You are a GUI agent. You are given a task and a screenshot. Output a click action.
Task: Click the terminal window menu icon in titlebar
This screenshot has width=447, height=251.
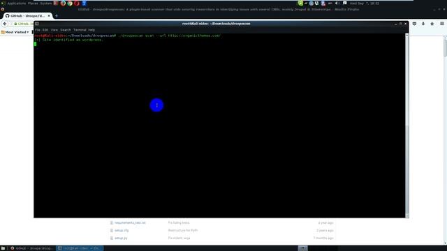tap(37, 24)
